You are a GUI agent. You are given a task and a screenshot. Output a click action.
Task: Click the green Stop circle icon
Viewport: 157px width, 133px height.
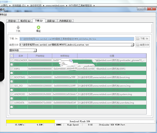38,27
